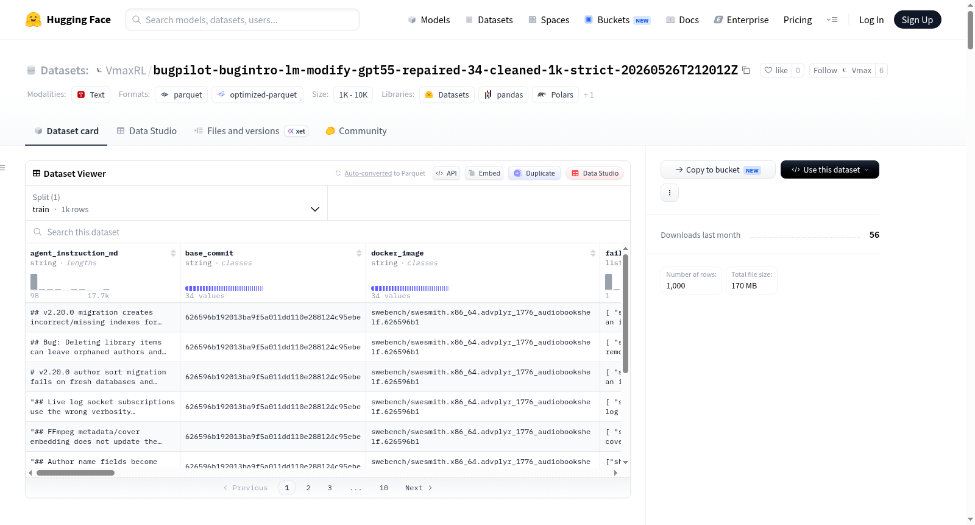975x525 pixels.
Task: Select the parquet format tag
Action: [181, 95]
